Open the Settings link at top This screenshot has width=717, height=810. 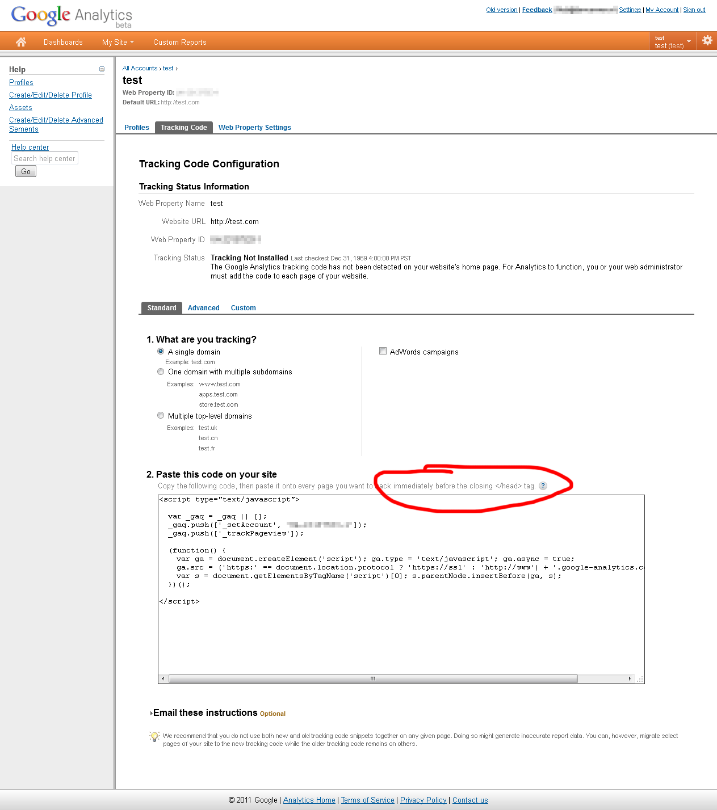click(630, 10)
